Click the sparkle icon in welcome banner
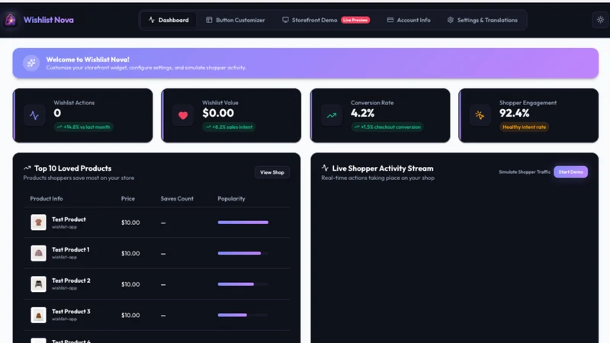The image size is (610, 343). [31, 63]
